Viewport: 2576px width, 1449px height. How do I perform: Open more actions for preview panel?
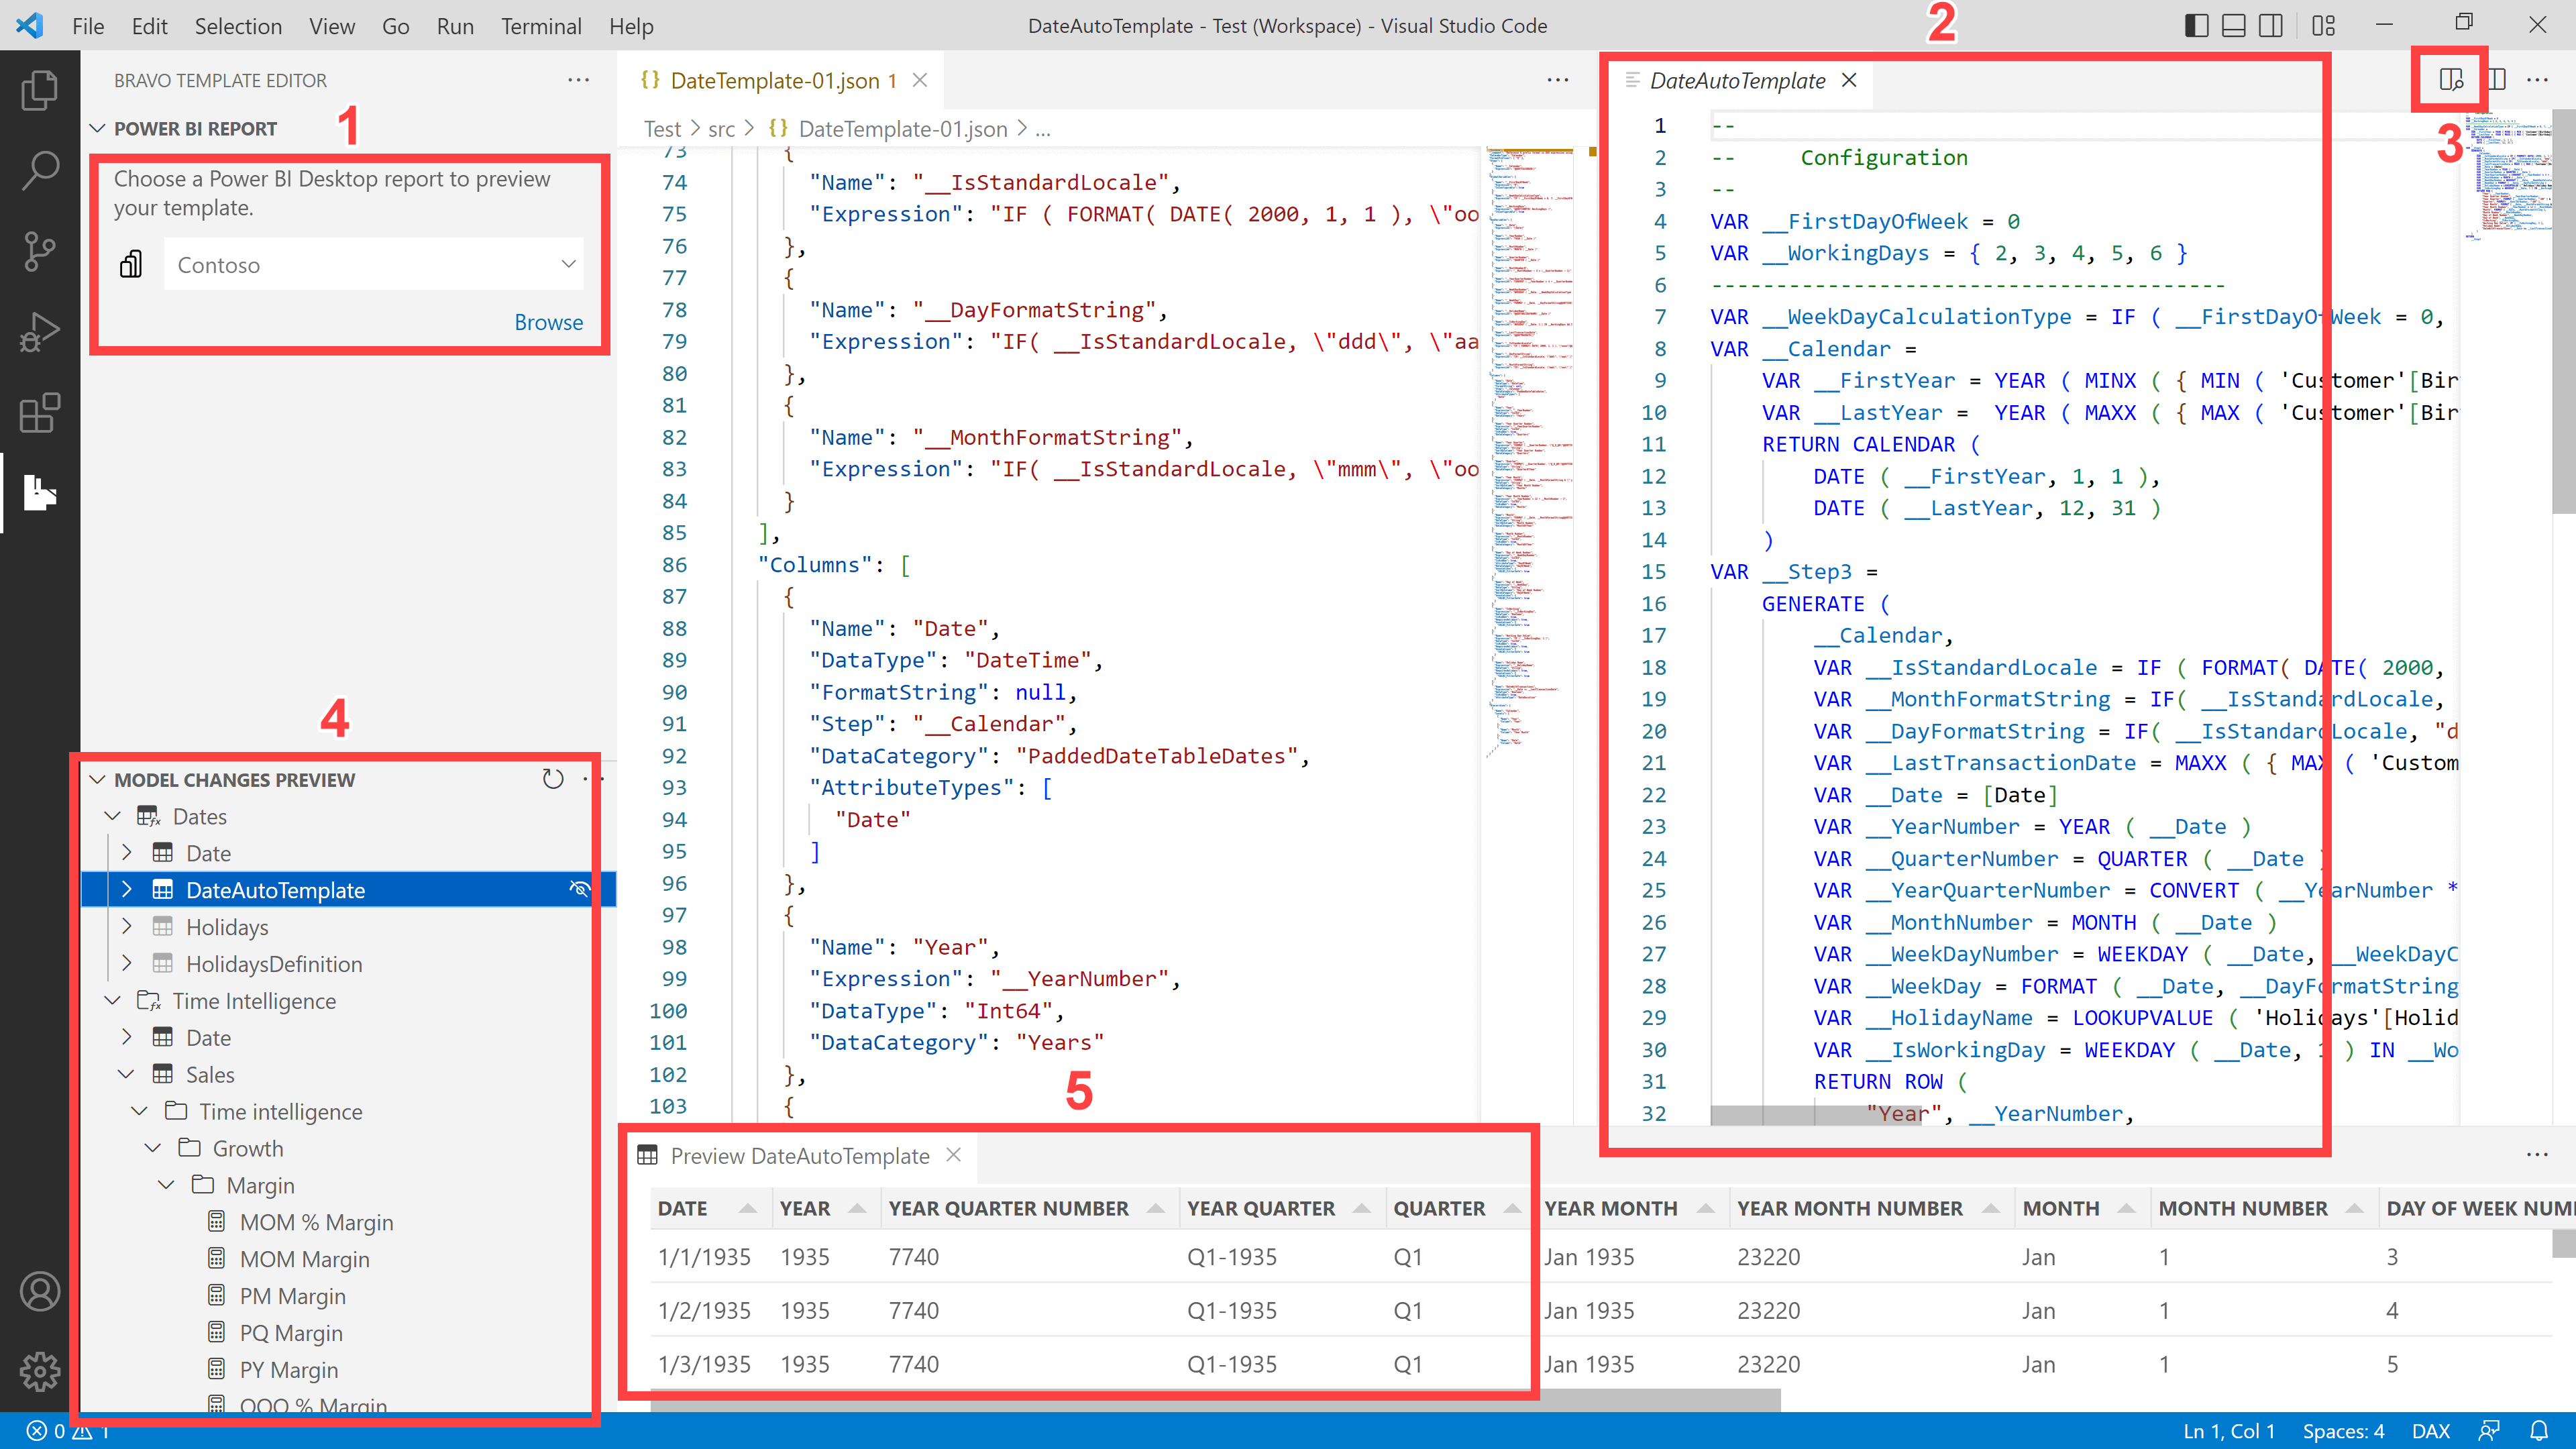(x=2537, y=1155)
